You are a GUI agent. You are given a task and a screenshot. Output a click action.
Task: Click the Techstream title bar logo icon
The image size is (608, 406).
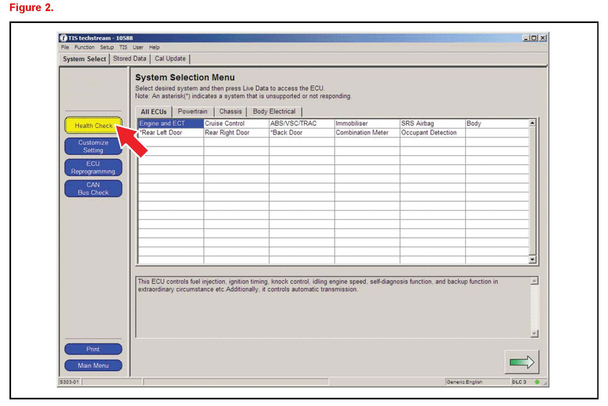(63, 38)
